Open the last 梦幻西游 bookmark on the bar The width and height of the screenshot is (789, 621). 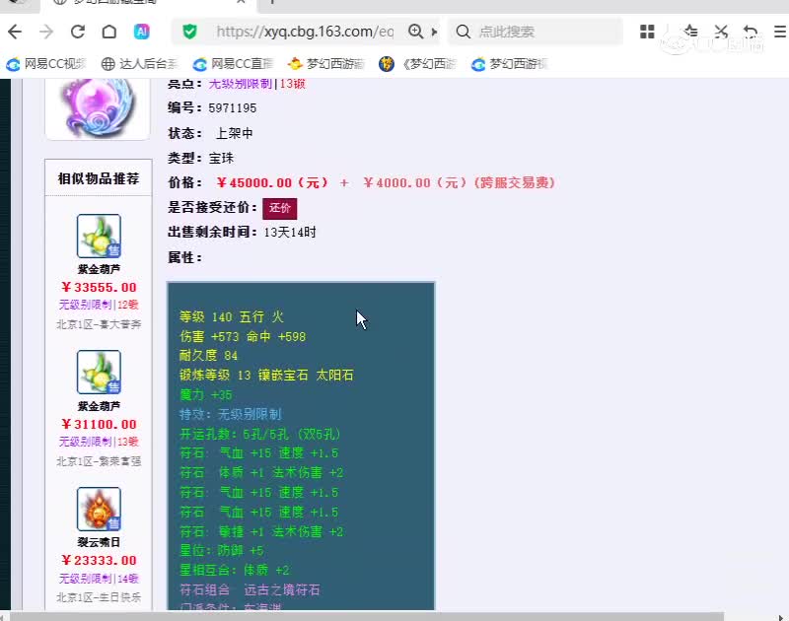[509, 64]
